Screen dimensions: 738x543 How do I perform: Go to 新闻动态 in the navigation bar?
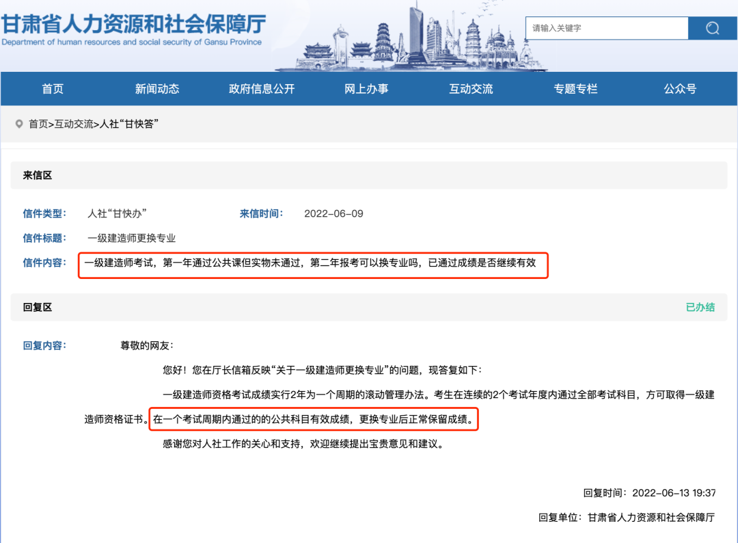(157, 89)
